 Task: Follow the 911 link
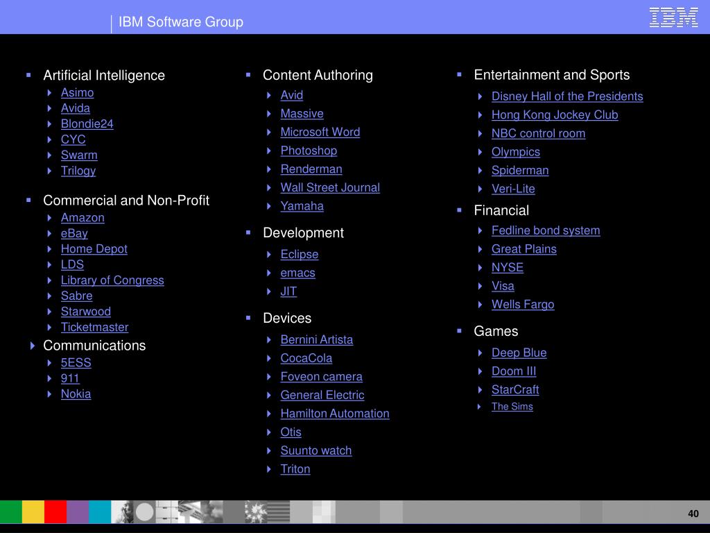pyautogui.click(x=70, y=378)
